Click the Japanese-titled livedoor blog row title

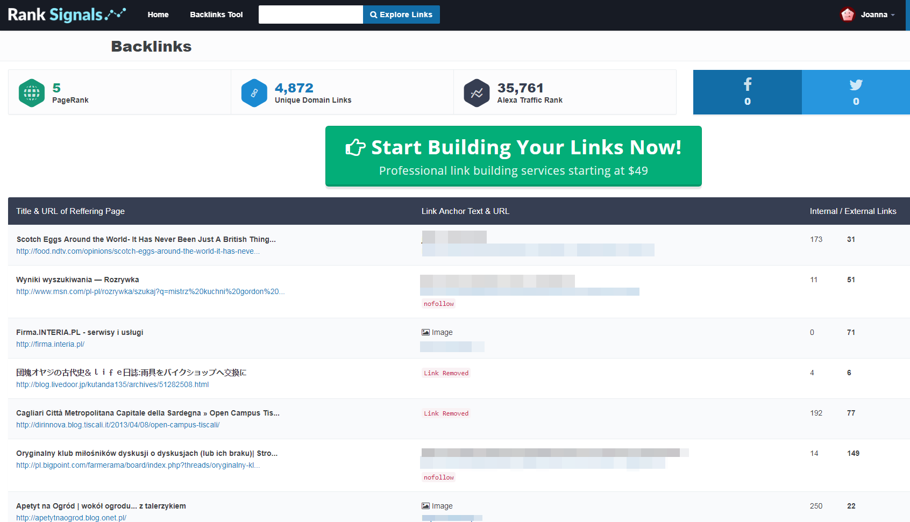[x=131, y=373]
